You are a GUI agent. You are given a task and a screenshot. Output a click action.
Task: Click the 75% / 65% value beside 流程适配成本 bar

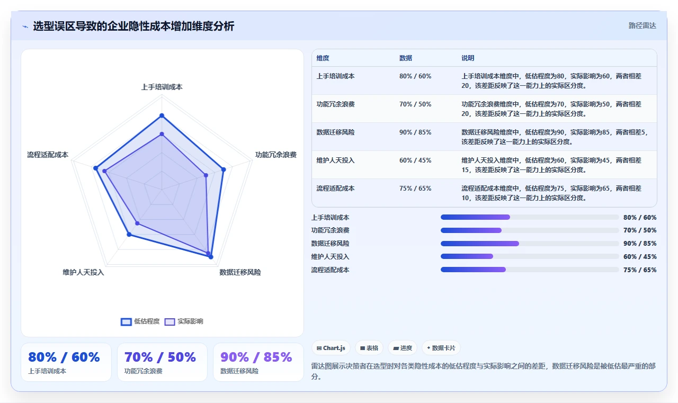tap(640, 270)
